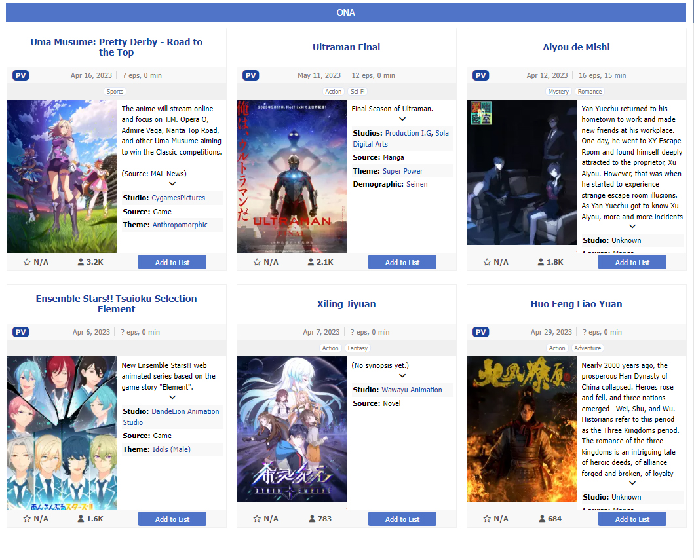
Task: Add Huo Feng Liao Yuan to list
Action: point(632,519)
